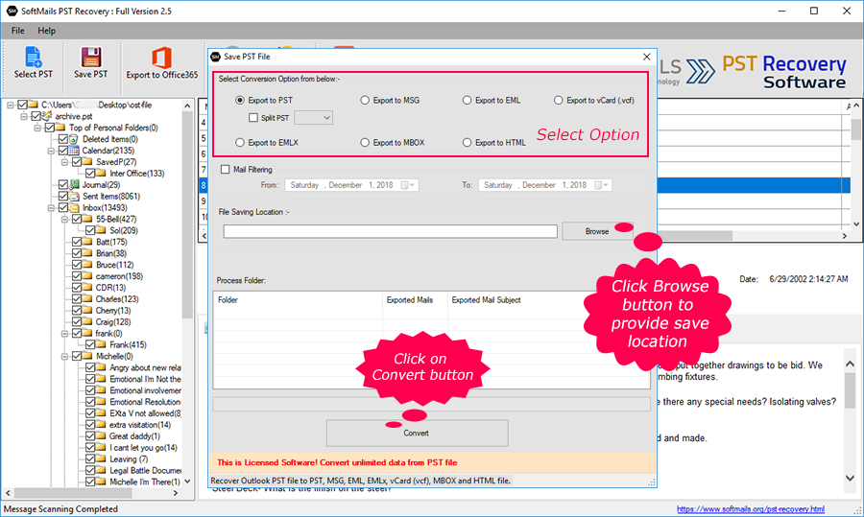Click the Folder column header

[299, 300]
